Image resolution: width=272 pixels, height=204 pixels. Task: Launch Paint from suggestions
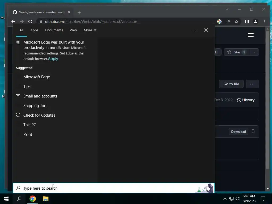[56, 134]
